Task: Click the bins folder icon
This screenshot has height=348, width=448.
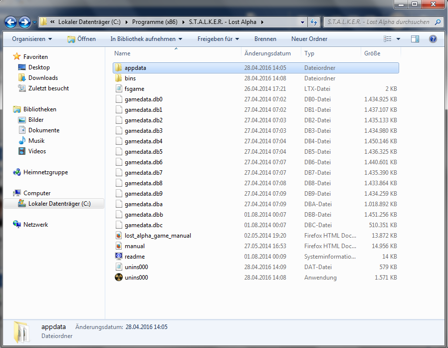Action: point(119,78)
